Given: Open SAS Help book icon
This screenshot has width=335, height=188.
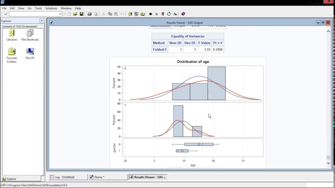Looking at the screenshot, I should tap(183, 14).
